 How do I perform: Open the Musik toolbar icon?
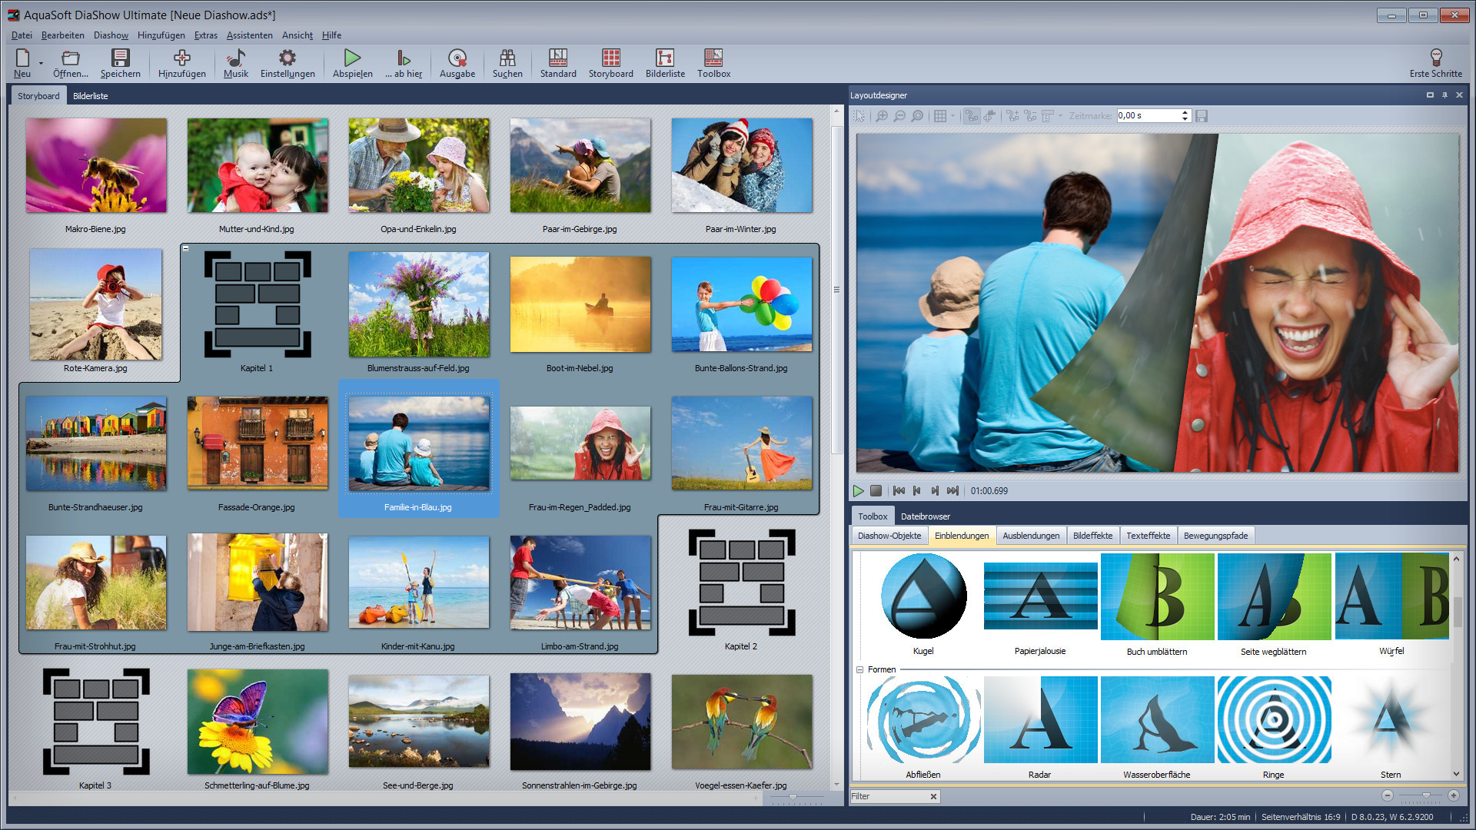click(x=236, y=58)
